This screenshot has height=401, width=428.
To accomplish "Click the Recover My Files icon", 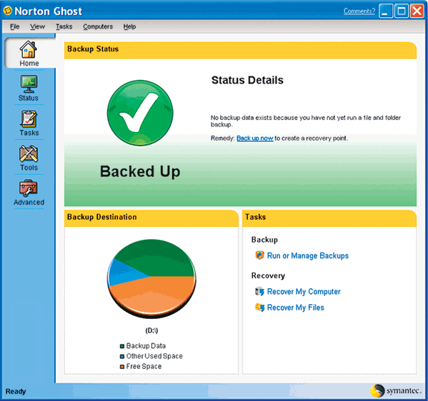I will 259,308.
